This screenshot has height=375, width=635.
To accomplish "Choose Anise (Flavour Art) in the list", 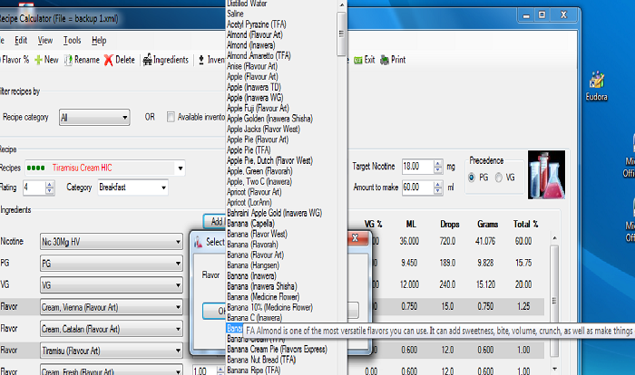I will coord(252,66).
